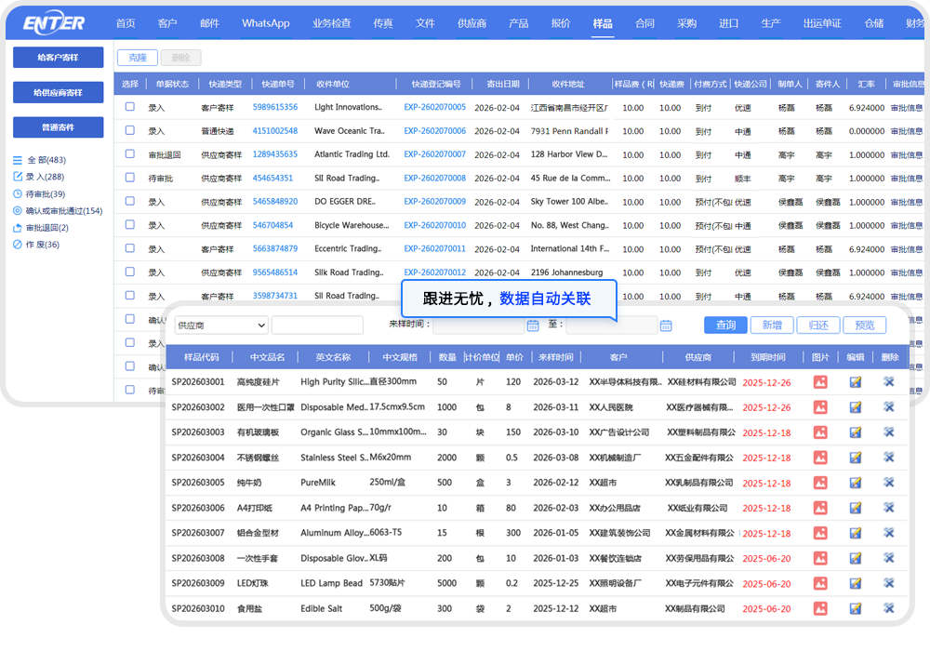Check the row with courier number 454654351
The image size is (930, 651).
pyautogui.click(x=130, y=178)
